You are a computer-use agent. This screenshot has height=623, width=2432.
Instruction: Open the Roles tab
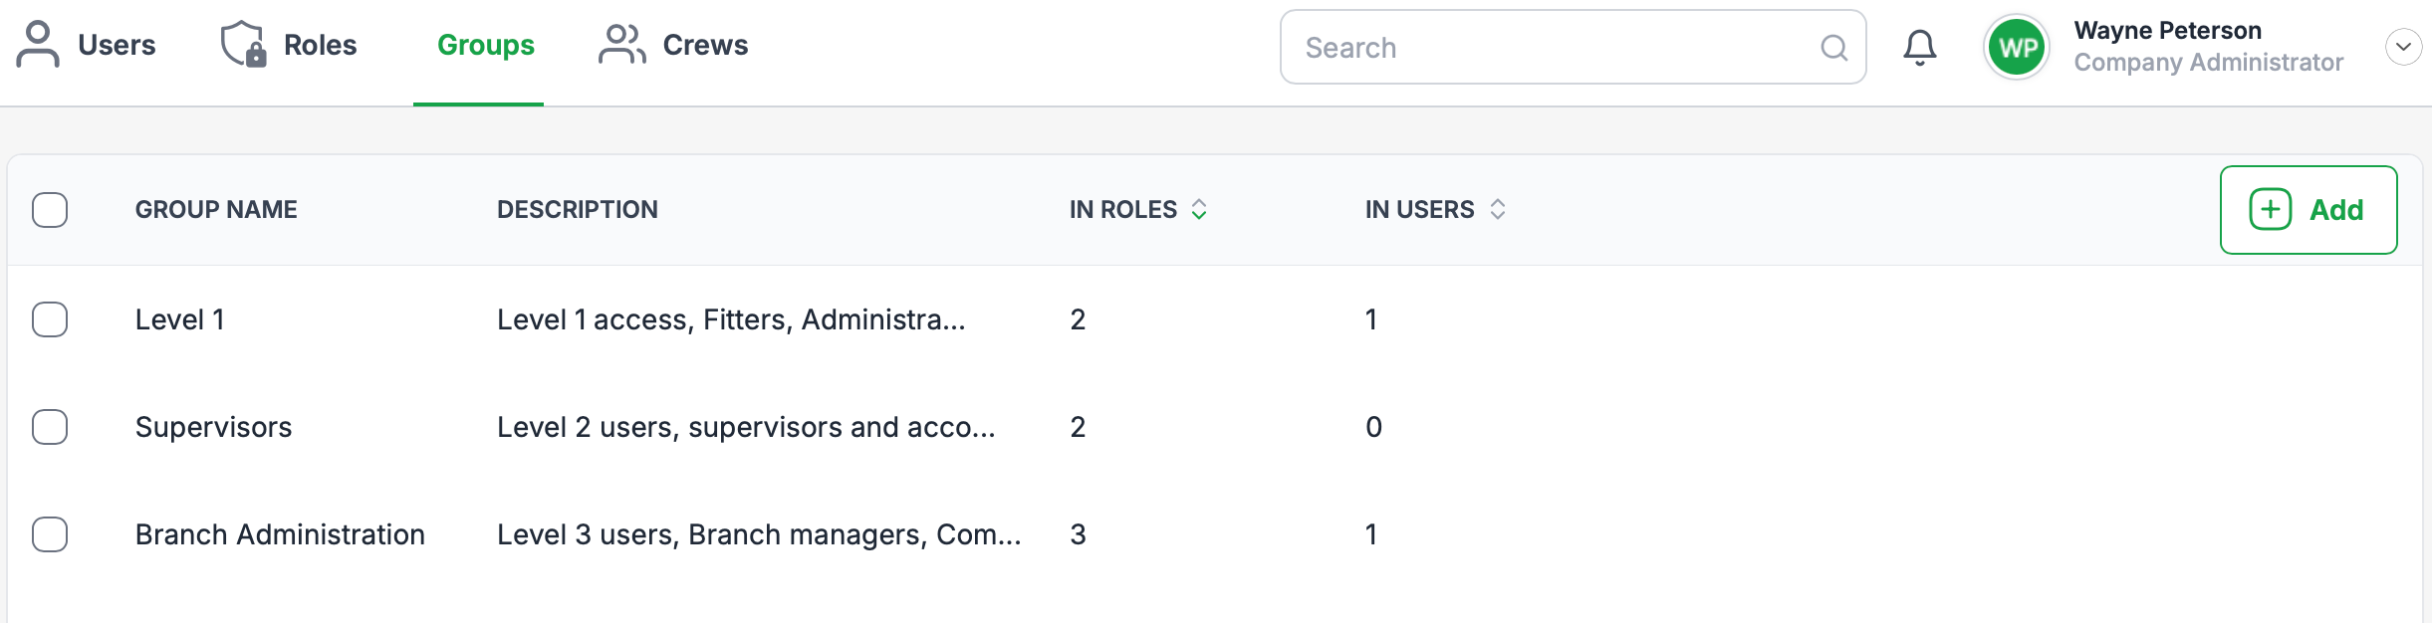[319, 46]
